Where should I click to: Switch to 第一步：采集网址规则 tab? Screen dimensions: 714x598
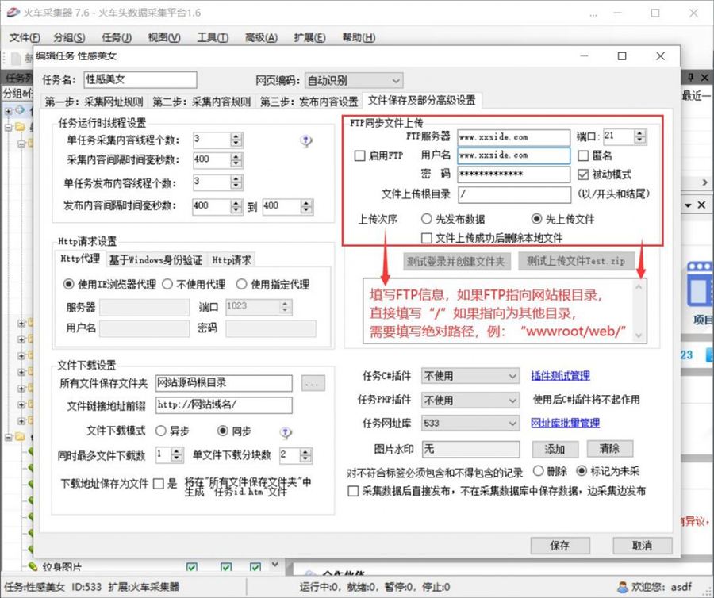pos(94,102)
